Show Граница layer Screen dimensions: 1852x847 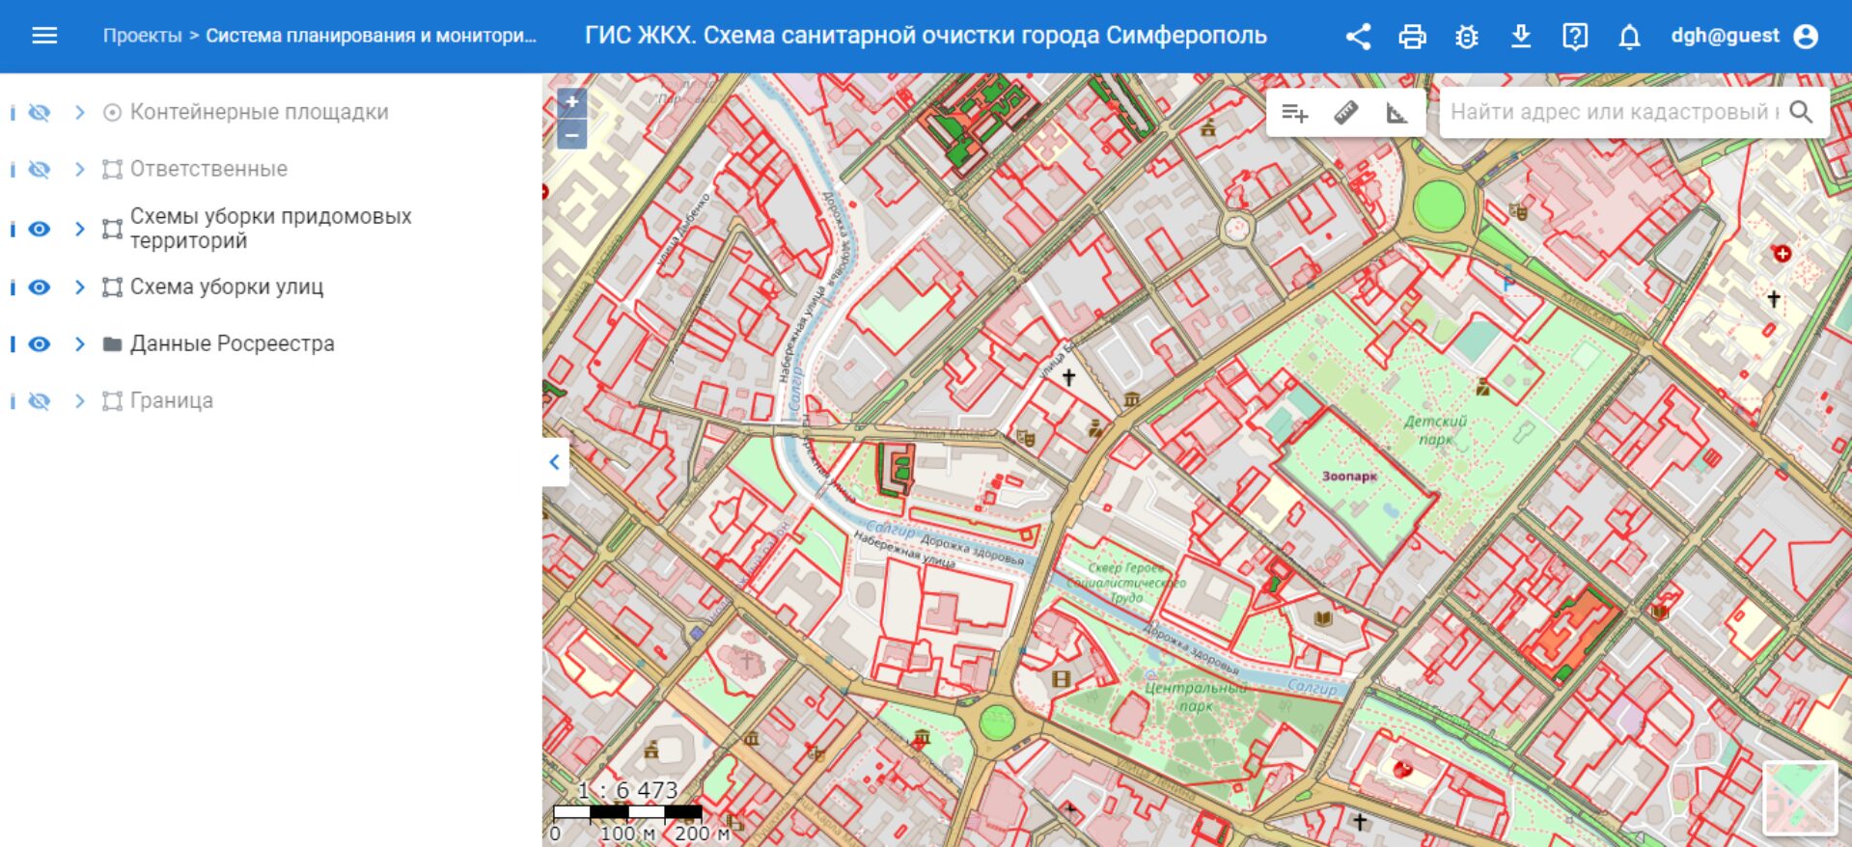click(39, 400)
